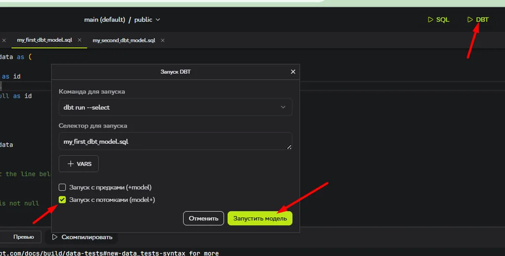Launch DBT run from the top toolbar
This screenshot has height=256, width=505.
click(x=478, y=20)
